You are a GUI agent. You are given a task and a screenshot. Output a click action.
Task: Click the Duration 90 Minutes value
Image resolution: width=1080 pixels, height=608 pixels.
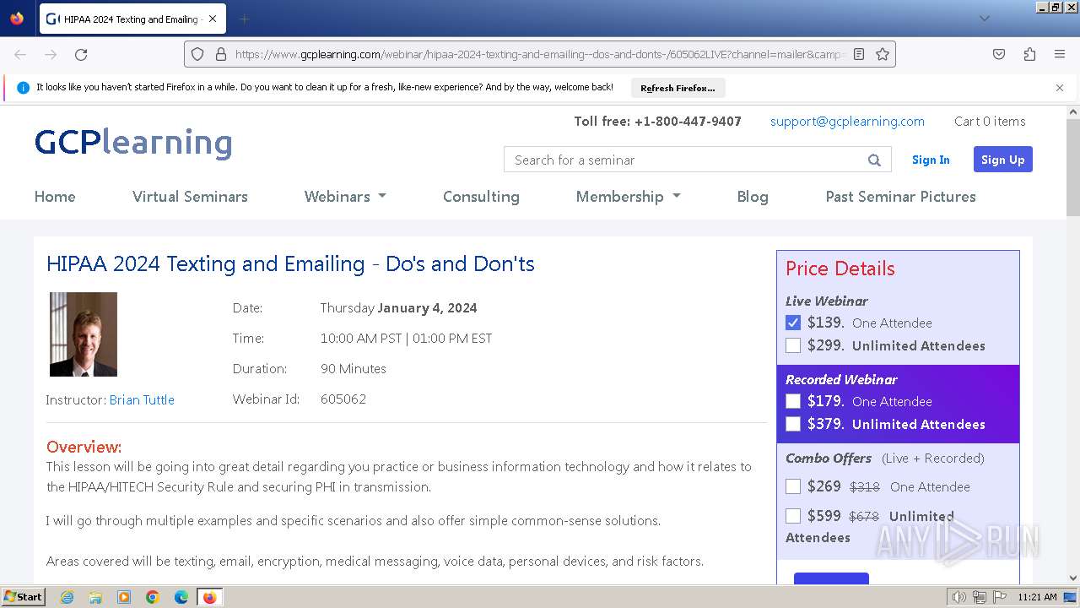(354, 368)
